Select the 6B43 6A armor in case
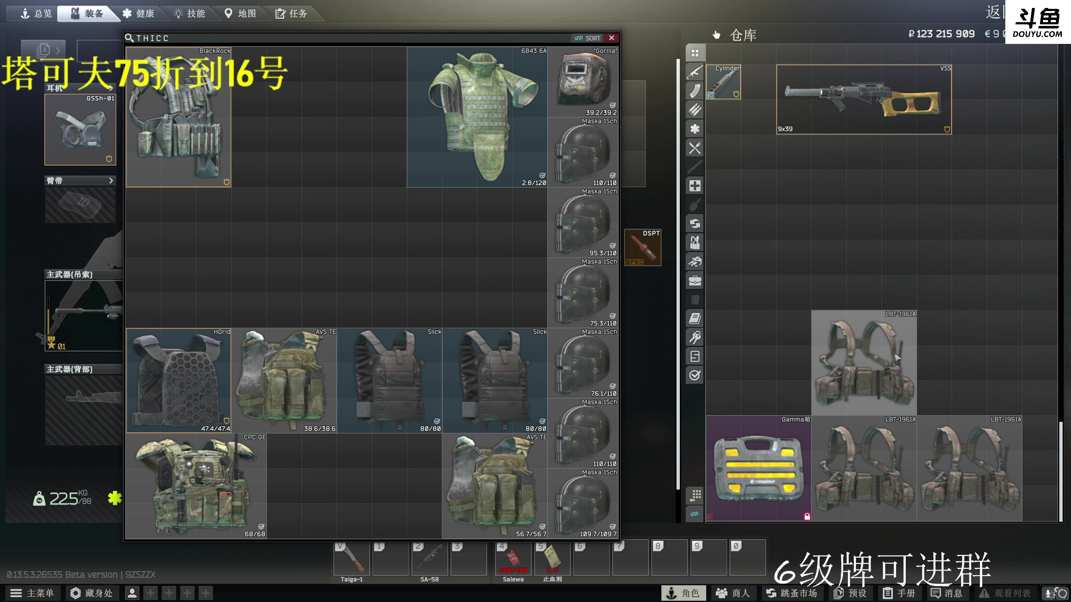The image size is (1071, 602). point(477,117)
